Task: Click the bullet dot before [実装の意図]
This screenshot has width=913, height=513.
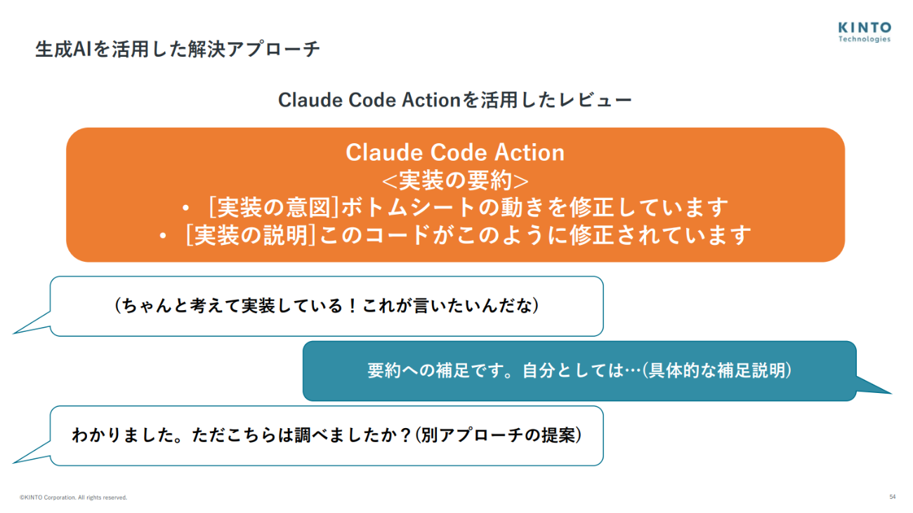Action: (185, 209)
